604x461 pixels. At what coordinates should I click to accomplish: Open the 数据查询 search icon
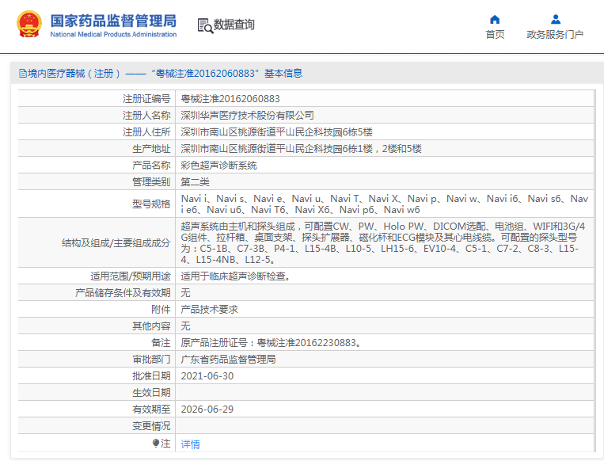205,25
